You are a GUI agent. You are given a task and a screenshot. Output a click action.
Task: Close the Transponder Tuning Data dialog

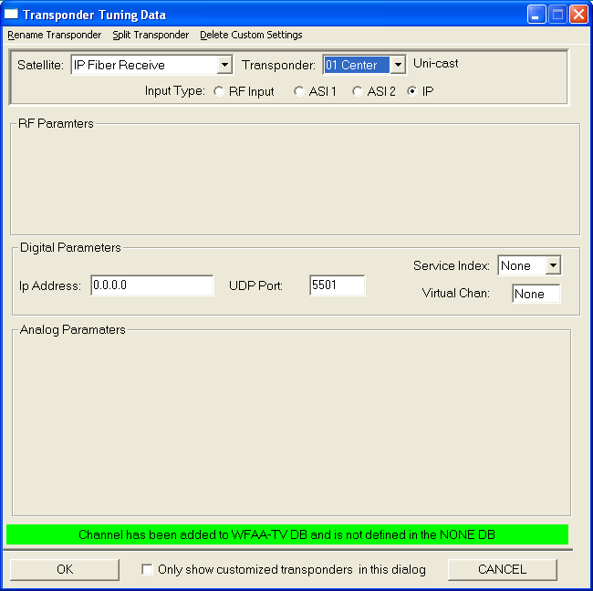pos(578,15)
